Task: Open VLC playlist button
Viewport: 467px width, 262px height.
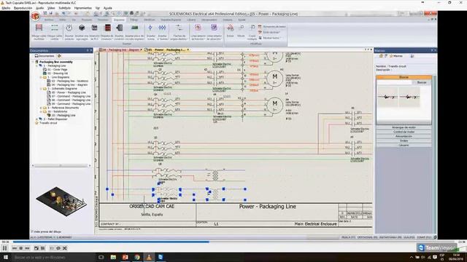Action: 52,248
